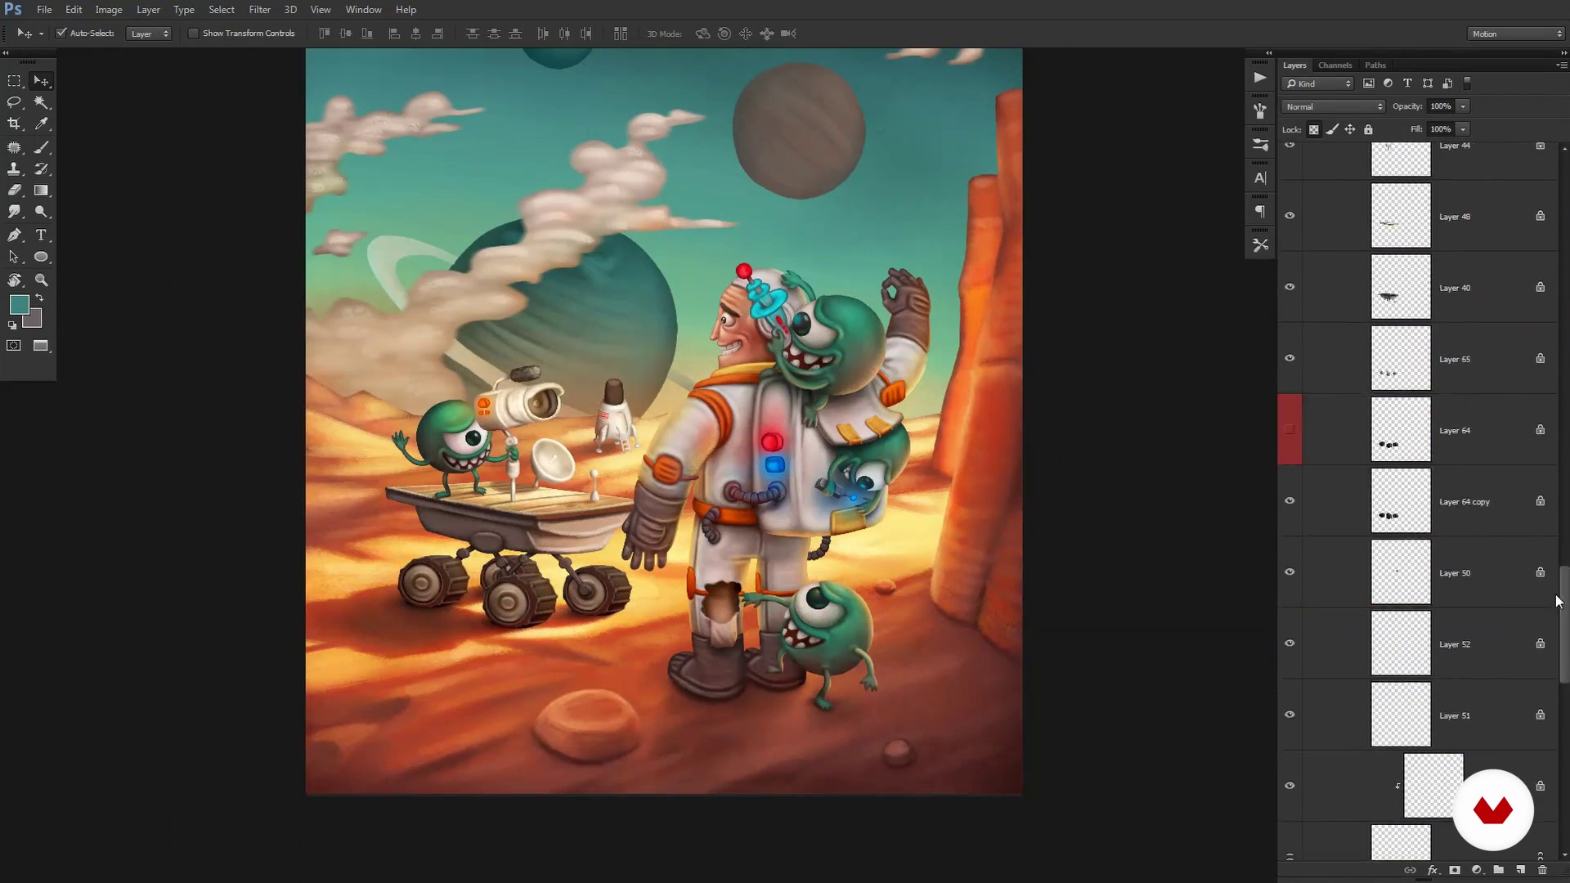1570x883 pixels.
Task: Show hidden Layer 64
Action: pyautogui.click(x=1290, y=429)
